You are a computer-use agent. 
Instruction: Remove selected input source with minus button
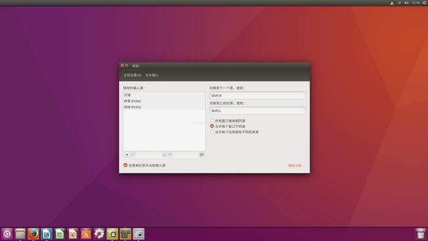pyautogui.click(x=132, y=155)
